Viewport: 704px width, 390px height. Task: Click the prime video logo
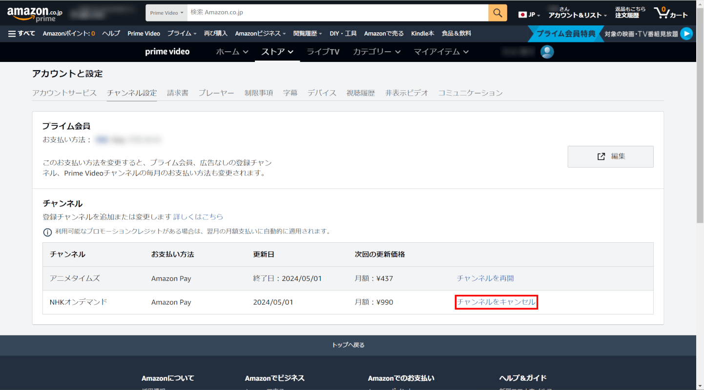coord(167,52)
